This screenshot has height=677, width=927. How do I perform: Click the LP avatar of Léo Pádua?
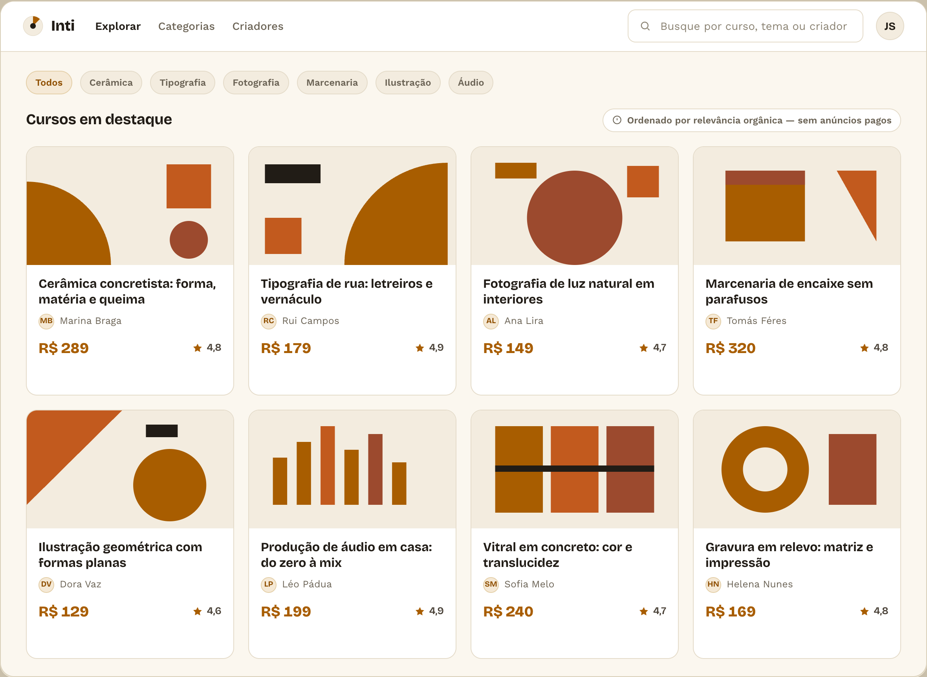[x=269, y=584]
